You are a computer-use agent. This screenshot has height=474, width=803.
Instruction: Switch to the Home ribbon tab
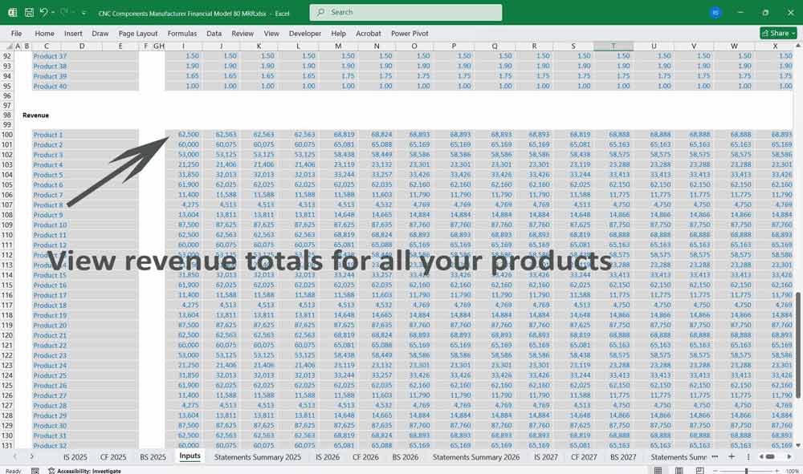(44, 33)
